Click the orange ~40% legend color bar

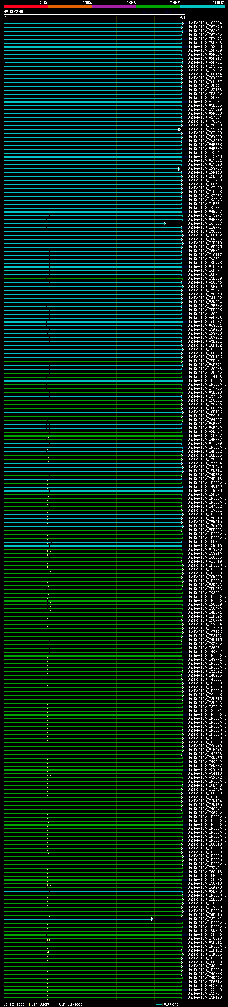click(70, 6)
